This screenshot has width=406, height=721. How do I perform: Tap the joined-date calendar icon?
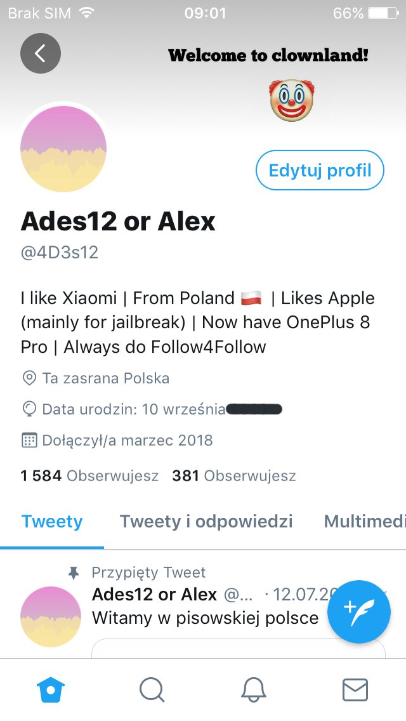(x=29, y=440)
